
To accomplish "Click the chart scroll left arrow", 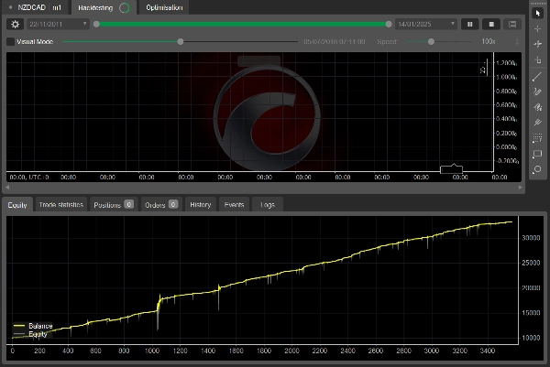I will [x=7, y=188].
